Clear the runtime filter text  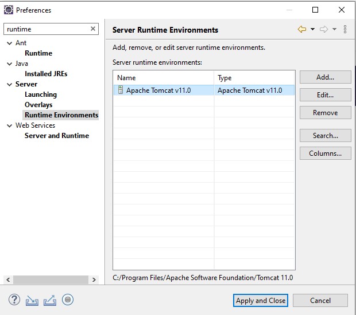(93, 29)
